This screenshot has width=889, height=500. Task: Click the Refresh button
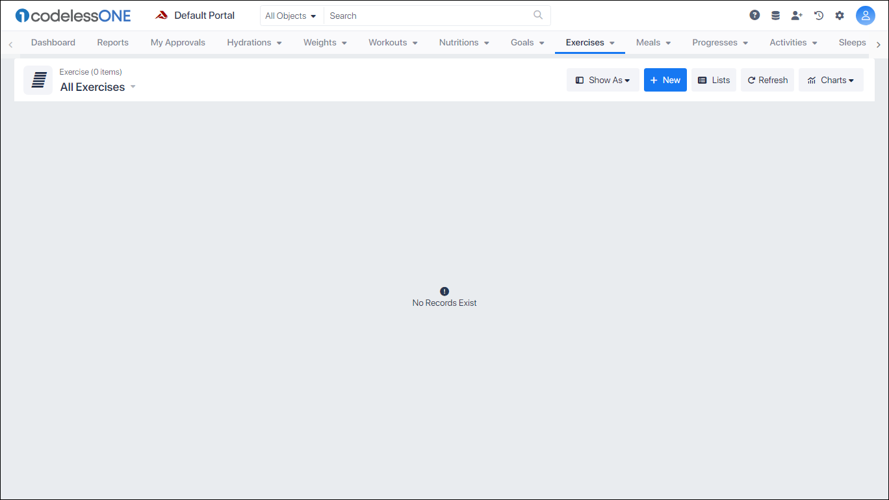(x=767, y=79)
